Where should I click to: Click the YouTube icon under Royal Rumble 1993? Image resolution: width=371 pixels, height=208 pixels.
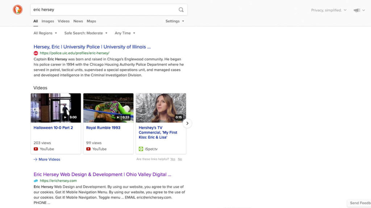[x=88, y=149]
